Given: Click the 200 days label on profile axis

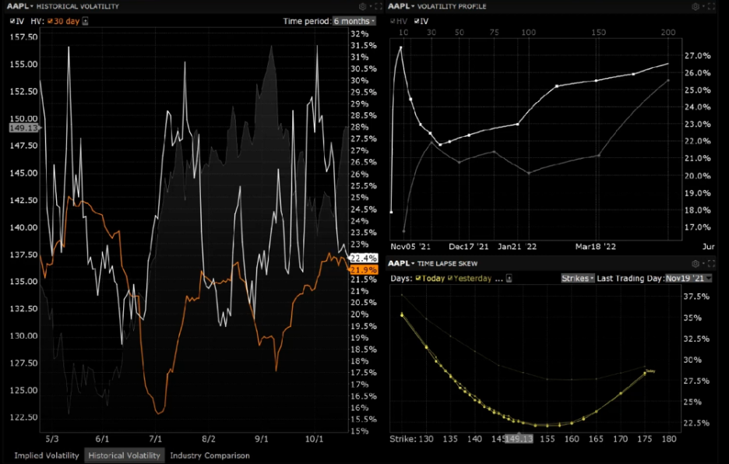Looking at the screenshot, I should click(668, 32).
